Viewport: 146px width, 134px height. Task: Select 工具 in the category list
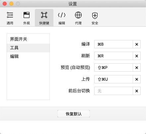[28, 48]
